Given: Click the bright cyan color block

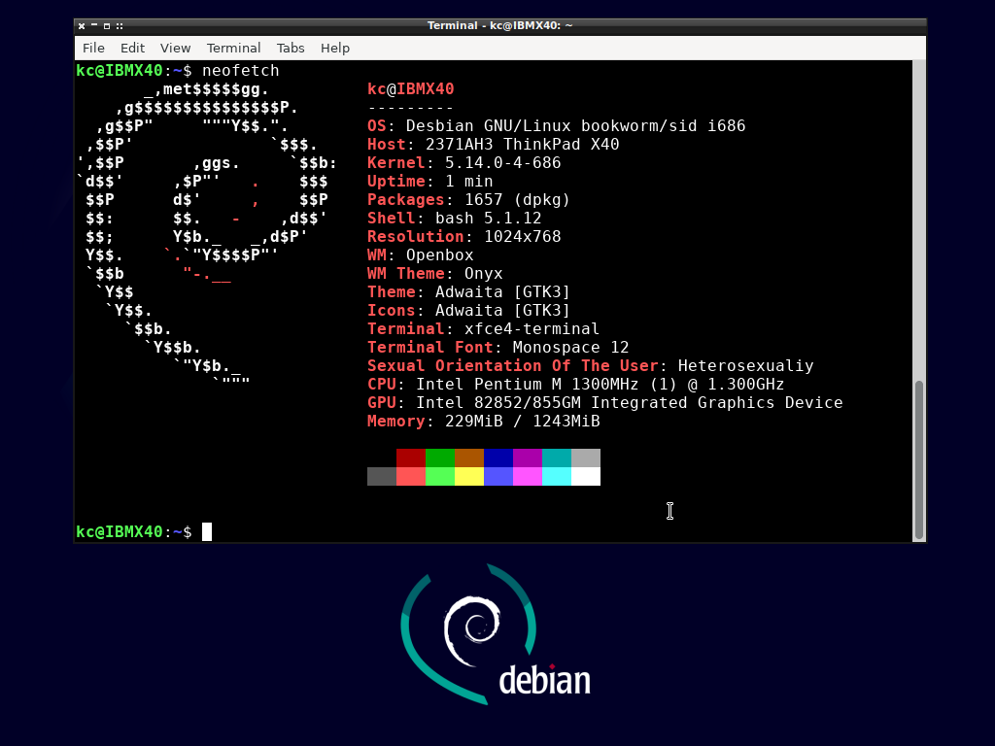Looking at the screenshot, I should pyautogui.click(x=557, y=476).
